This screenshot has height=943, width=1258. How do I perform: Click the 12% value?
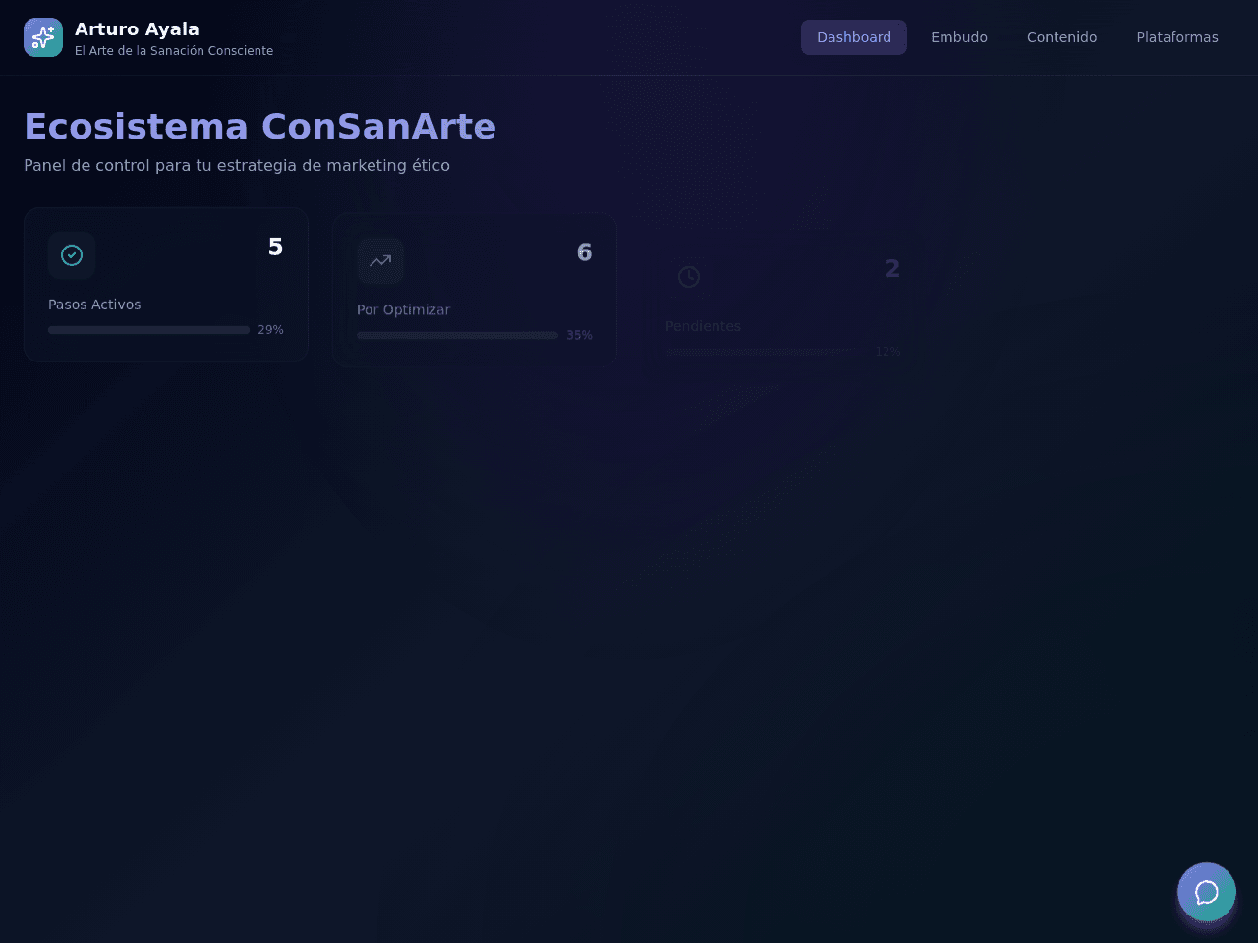click(x=887, y=352)
